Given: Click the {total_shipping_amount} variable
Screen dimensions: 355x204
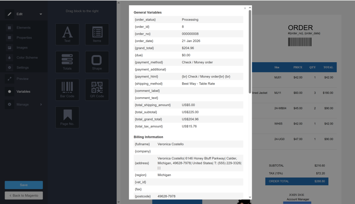Looking at the screenshot, I should tap(153, 105).
